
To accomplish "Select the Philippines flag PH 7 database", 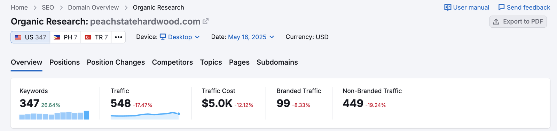I will pyautogui.click(x=65, y=37).
